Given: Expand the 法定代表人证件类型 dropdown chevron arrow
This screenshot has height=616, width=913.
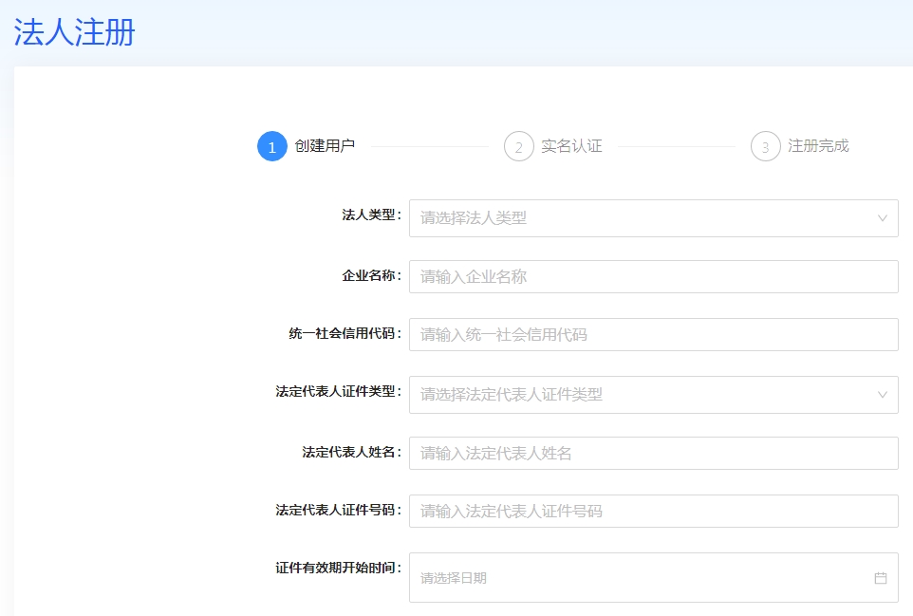Looking at the screenshot, I should pyautogui.click(x=882, y=395).
